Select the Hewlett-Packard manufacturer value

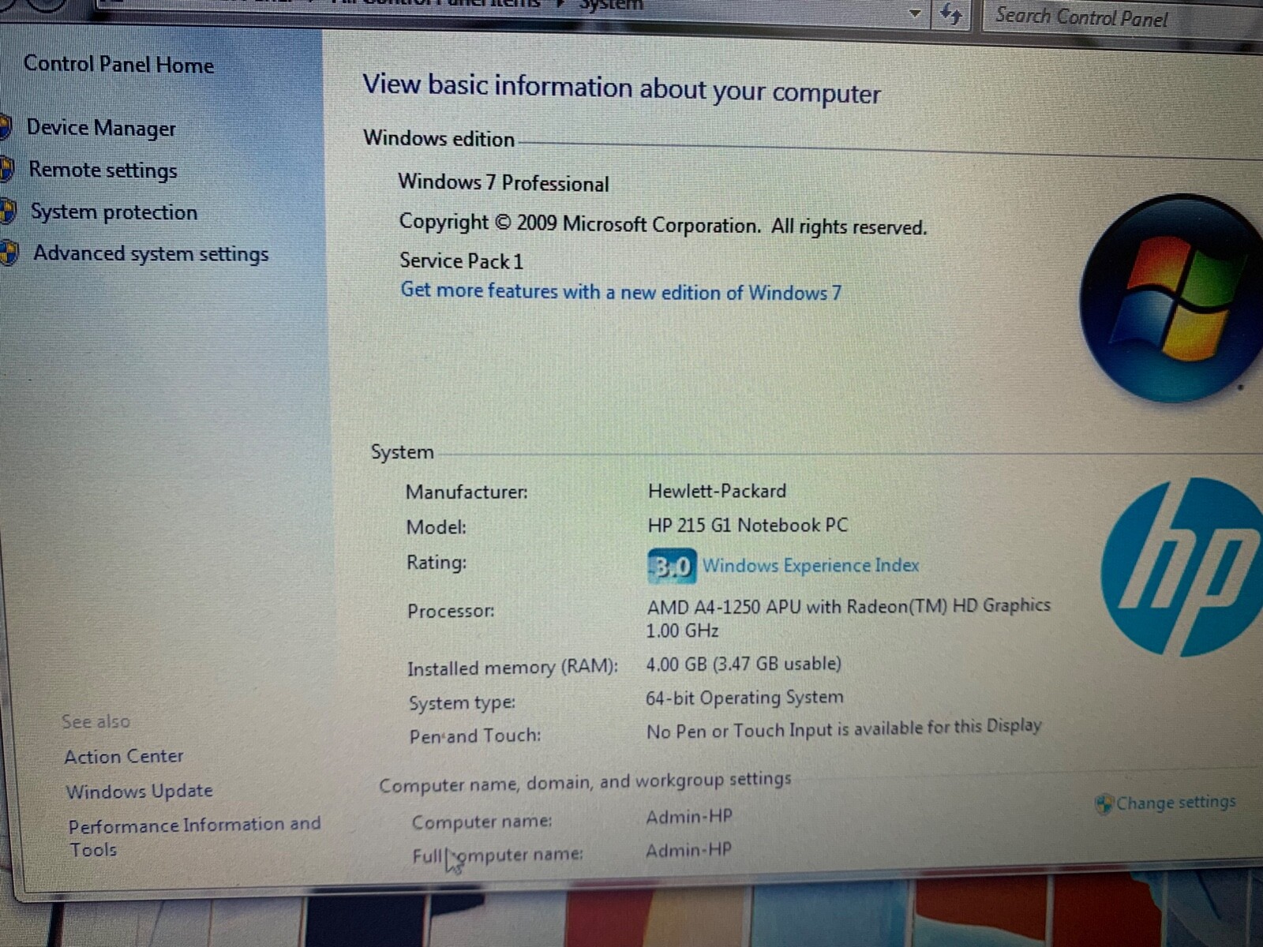coord(717,491)
